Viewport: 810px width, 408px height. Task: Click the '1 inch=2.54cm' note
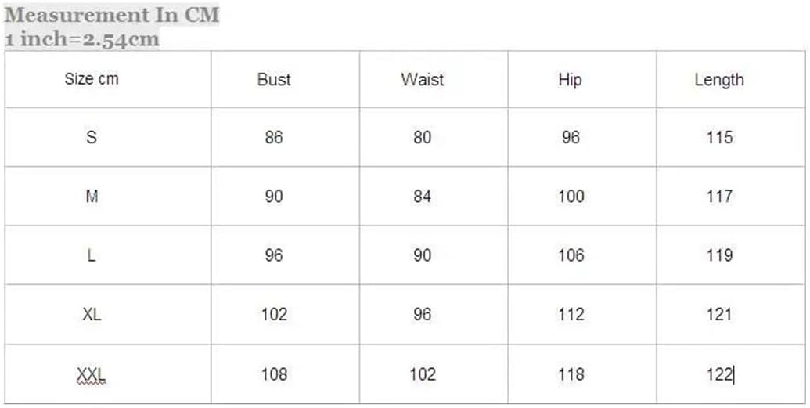pyautogui.click(x=81, y=38)
